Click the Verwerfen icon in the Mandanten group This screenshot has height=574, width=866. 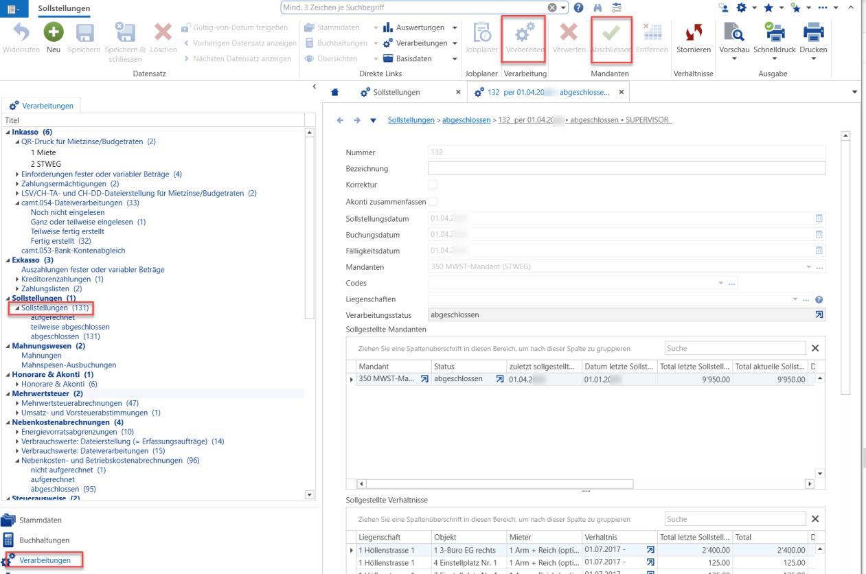[569, 32]
